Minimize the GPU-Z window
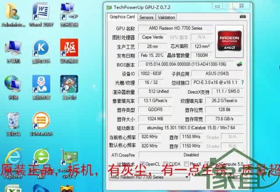 (217, 6)
